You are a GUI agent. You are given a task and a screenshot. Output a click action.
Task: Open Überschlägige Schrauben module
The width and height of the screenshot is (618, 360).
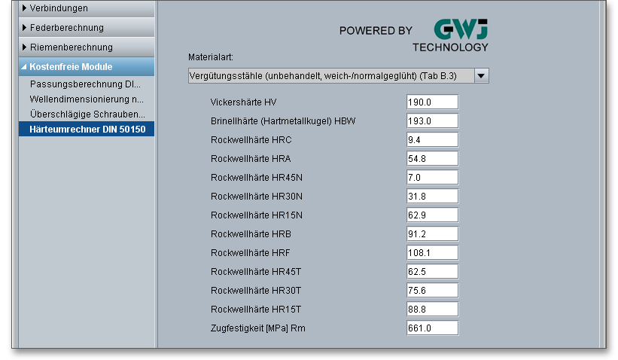pyautogui.click(x=87, y=114)
